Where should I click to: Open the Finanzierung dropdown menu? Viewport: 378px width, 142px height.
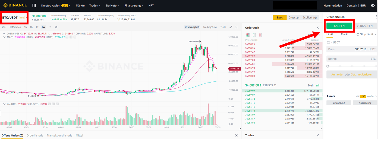134,5
